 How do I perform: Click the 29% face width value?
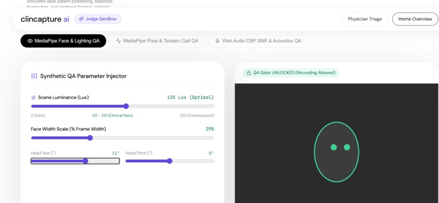(x=210, y=129)
